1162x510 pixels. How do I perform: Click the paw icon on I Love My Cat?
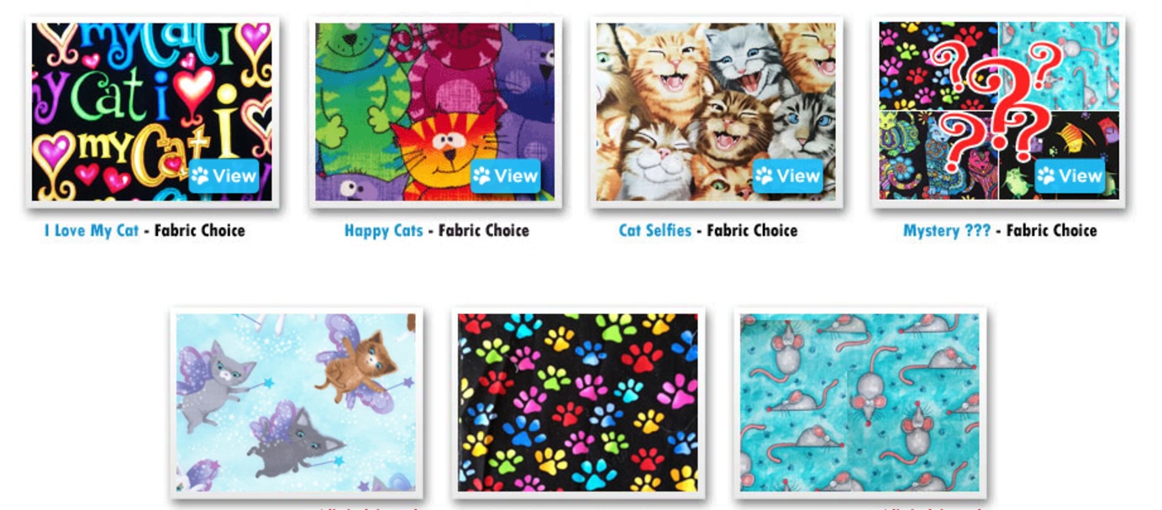(200, 176)
